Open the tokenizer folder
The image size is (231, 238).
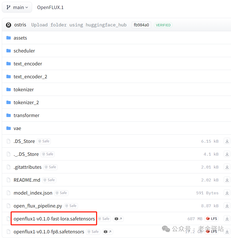click(x=24, y=90)
